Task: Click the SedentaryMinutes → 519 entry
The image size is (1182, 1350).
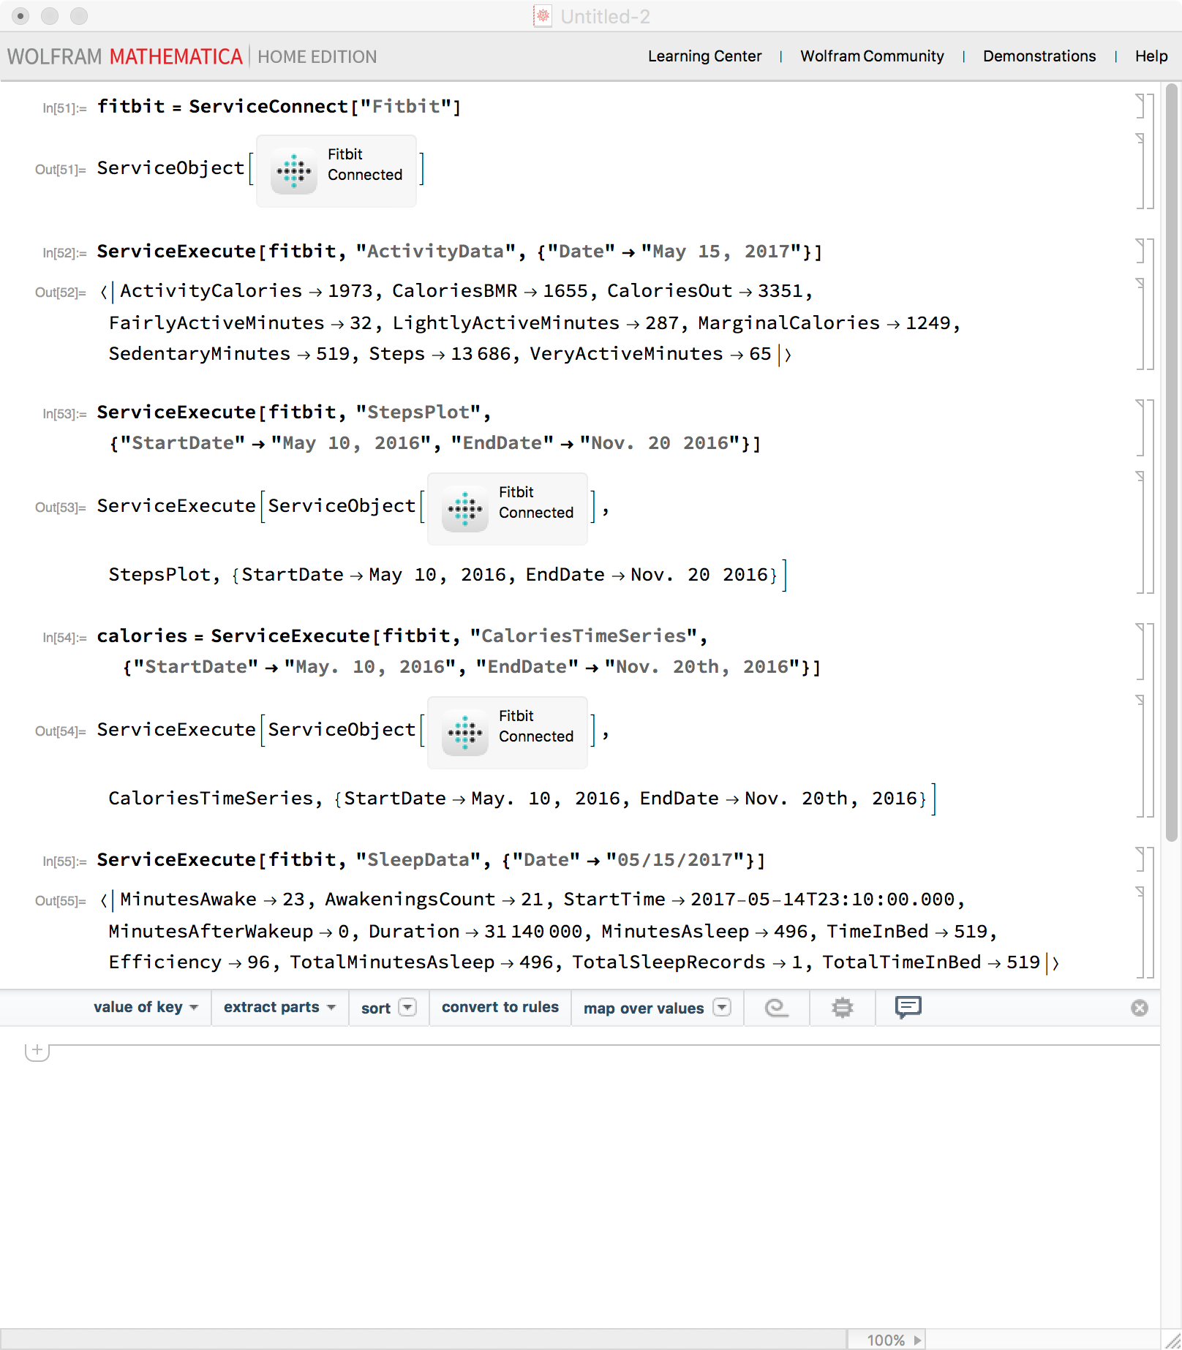Action: [229, 354]
